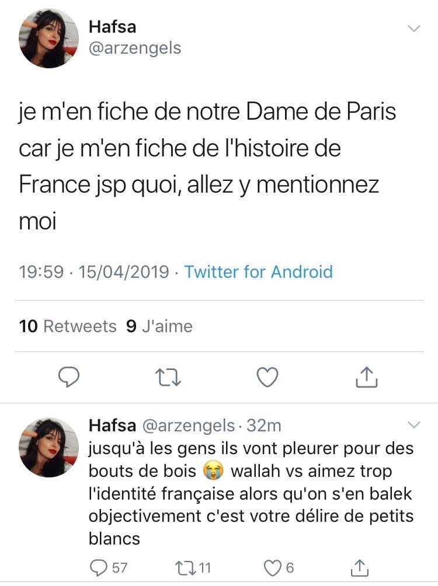Like the reply tweet with 6 likes

pos(279,568)
